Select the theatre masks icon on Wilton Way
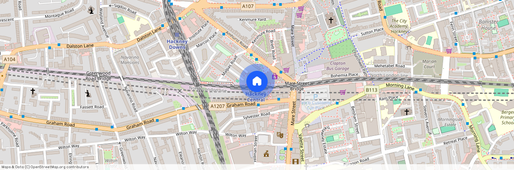This screenshot has width=514, height=170. (x=280, y=135)
